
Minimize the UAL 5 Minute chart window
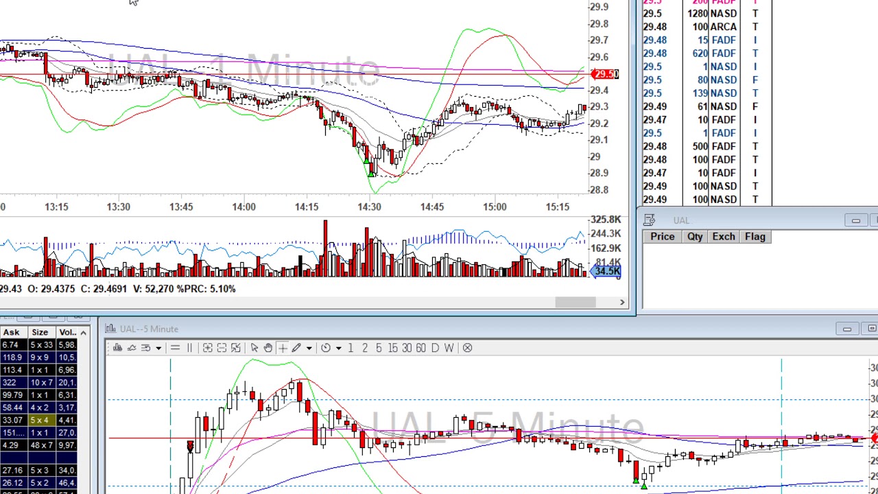846,329
